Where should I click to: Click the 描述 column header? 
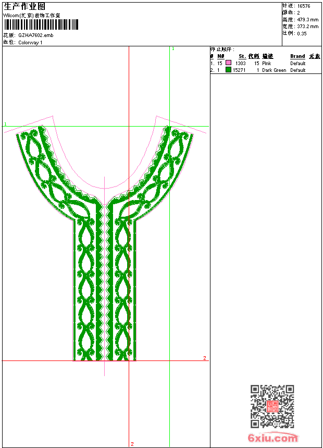(x=267, y=56)
